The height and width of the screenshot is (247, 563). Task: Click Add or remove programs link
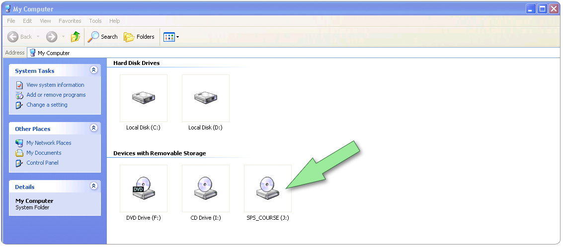click(x=56, y=95)
